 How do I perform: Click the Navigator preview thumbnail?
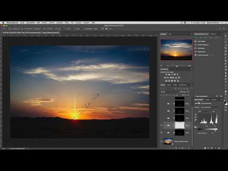pyautogui.click(x=176, y=50)
